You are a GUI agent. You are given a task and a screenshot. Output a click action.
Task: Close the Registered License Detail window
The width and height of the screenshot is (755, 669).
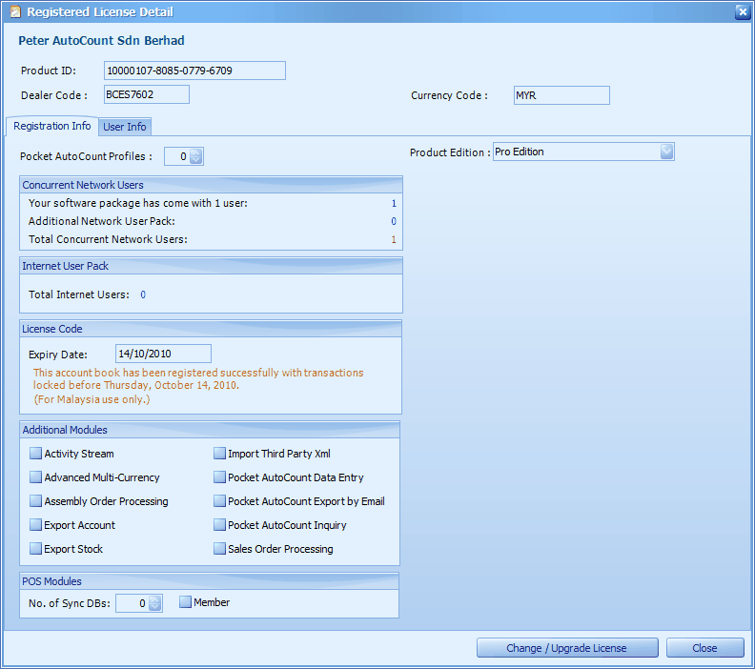743,11
